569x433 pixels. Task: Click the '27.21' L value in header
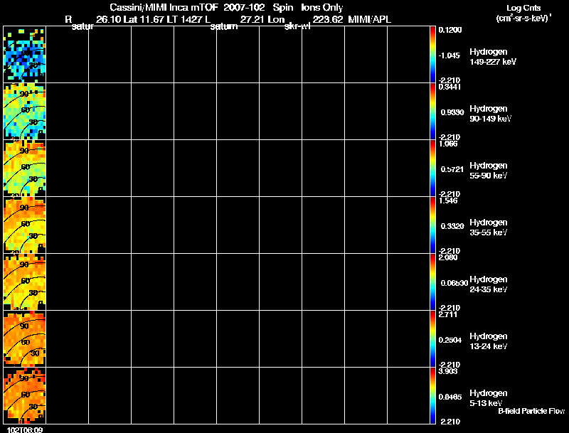click(252, 20)
